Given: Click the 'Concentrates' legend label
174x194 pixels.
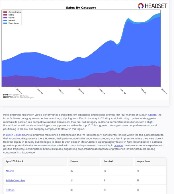Looking at the screenshot, I should (x=15, y=12).
